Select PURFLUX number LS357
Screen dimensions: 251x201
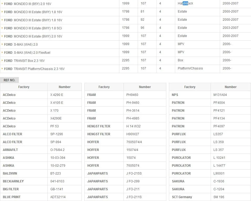tap(218, 134)
